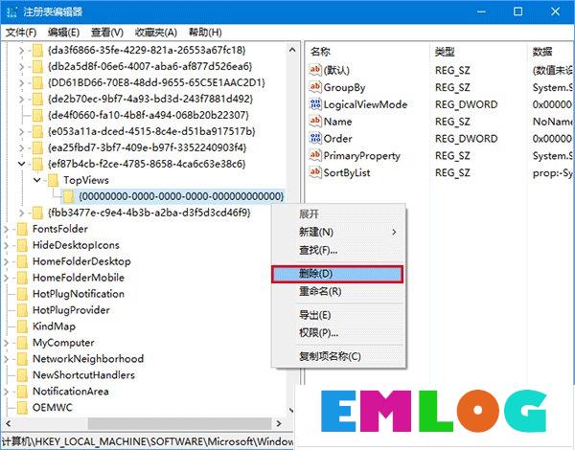
Task: Open the 文件(F) menu
Action: (21, 33)
